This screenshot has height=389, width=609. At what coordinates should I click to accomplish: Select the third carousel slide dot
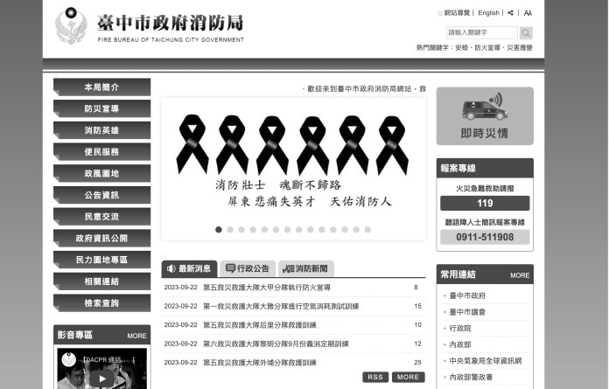241,230
